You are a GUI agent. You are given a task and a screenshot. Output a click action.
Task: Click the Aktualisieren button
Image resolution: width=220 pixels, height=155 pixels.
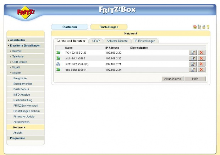[172, 79]
